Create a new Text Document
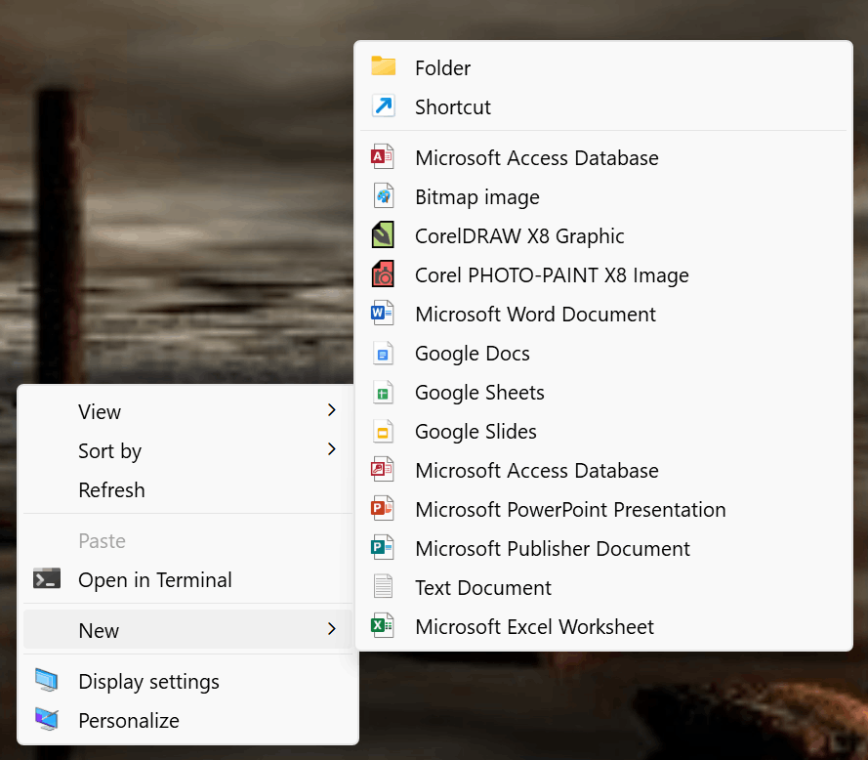The width and height of the screenshot is (868, 760). click(x=603, y=588)
